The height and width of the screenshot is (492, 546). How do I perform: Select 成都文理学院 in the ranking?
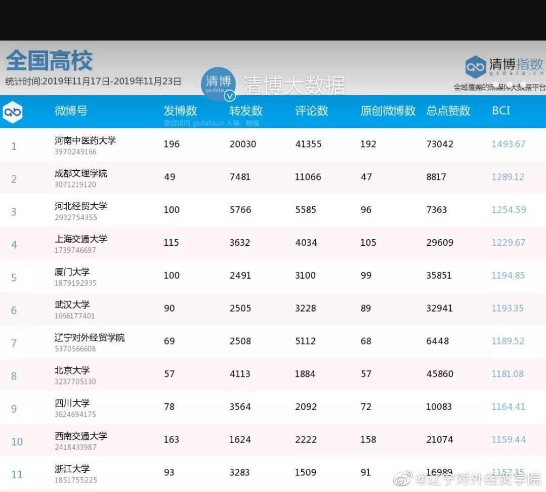[81, 173]
